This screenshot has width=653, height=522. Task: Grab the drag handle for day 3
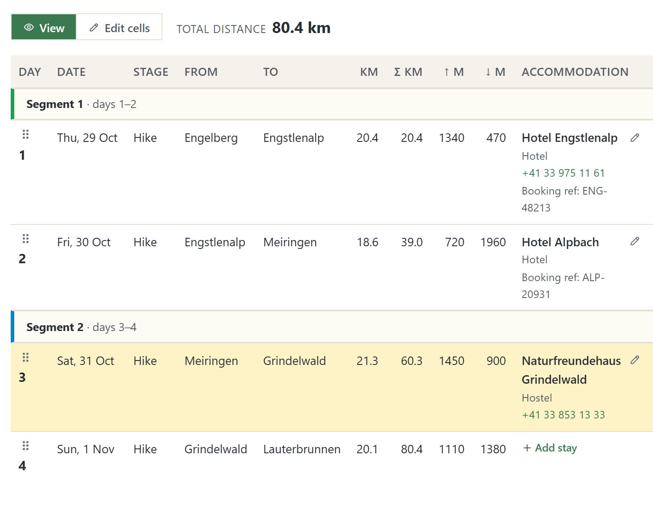click(x=25, y=357)
